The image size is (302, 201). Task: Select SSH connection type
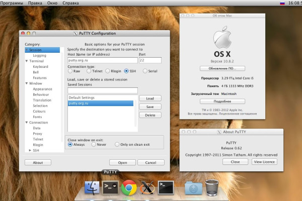click(126, 71)
